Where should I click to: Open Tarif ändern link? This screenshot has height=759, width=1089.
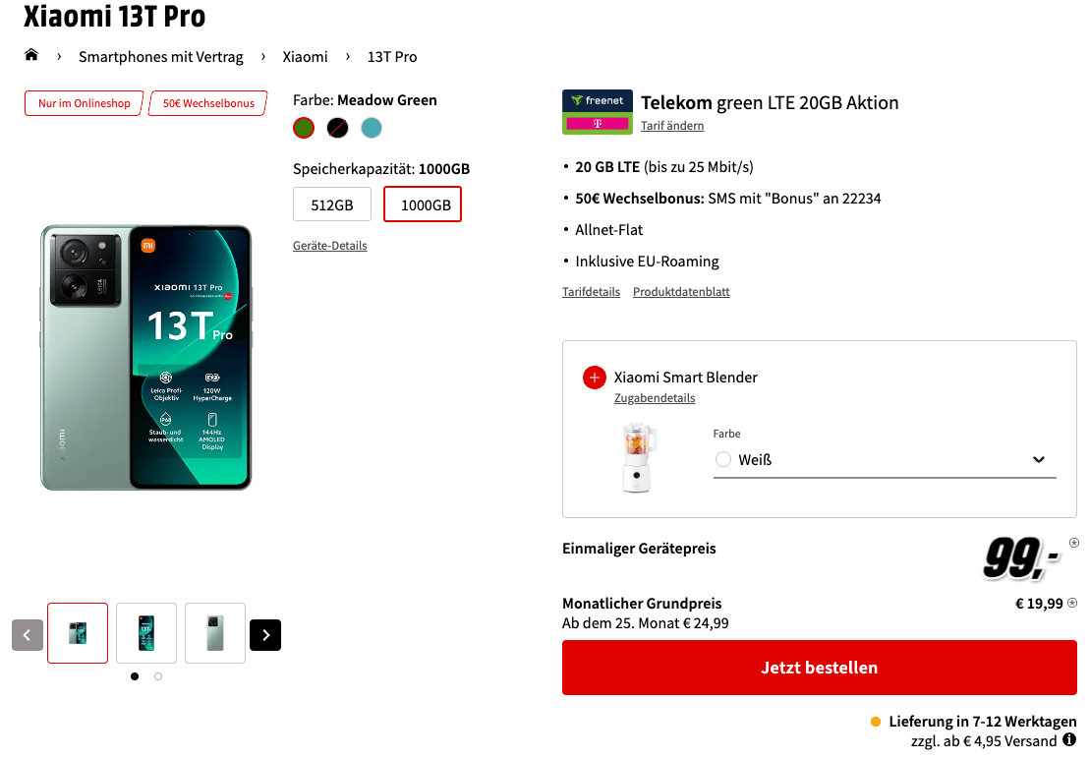672,126
